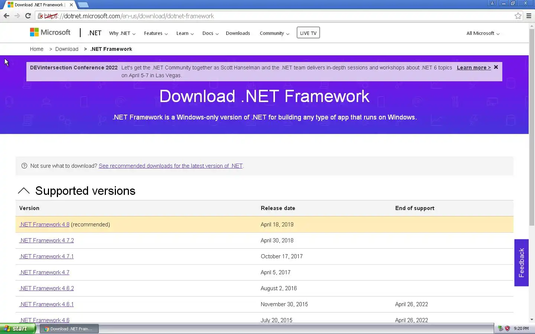
Task: Click the browser forward arrow
Action: tap(17, 16)
